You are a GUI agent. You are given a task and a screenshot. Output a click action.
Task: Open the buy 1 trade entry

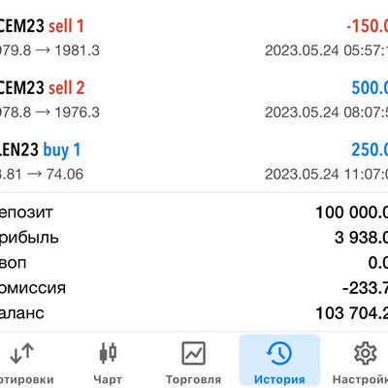194,161
